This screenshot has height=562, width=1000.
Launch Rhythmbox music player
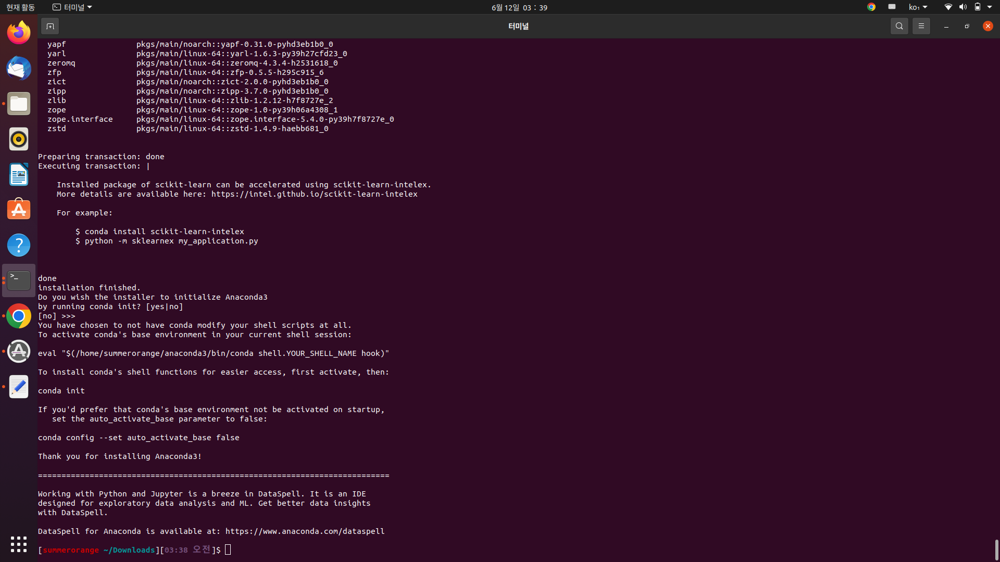coord(19,139)
